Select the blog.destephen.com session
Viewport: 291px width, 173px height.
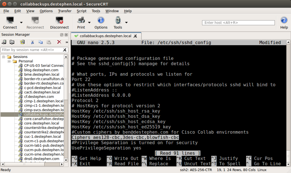[x=41, y=70]
